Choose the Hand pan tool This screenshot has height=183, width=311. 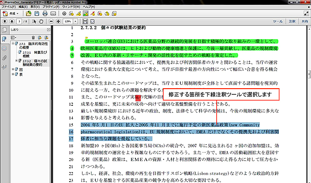[41, 21]
